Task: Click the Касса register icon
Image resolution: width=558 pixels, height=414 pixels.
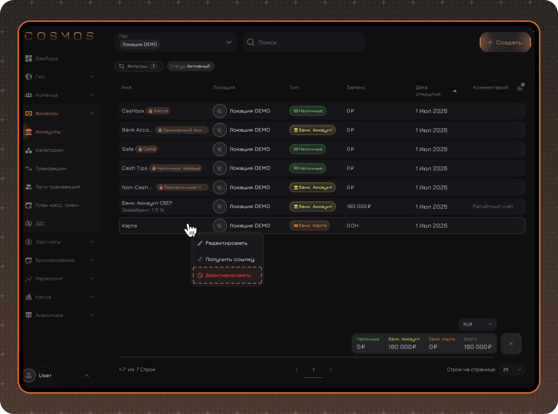Action: [x=29, y=297]
